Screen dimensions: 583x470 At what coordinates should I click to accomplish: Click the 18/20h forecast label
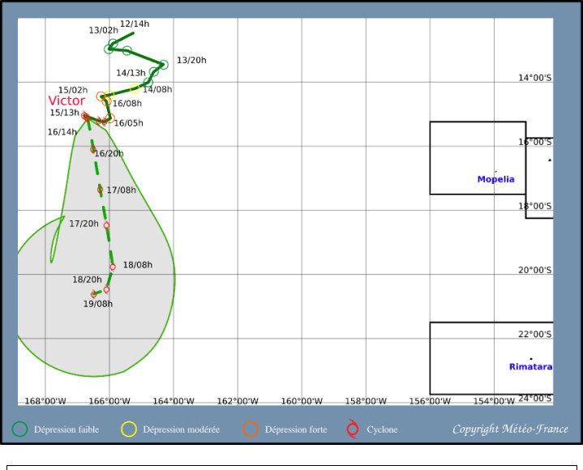(87, 280)
